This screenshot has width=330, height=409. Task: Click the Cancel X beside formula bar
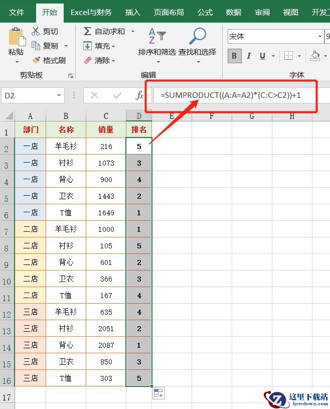pyautogui.click(x=94, y=95)
